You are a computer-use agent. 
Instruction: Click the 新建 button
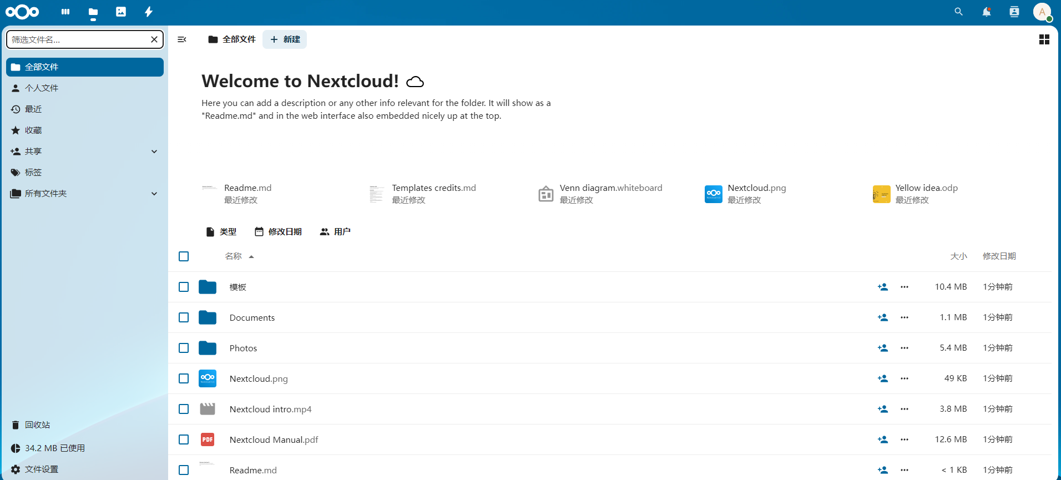click(285, 39)
